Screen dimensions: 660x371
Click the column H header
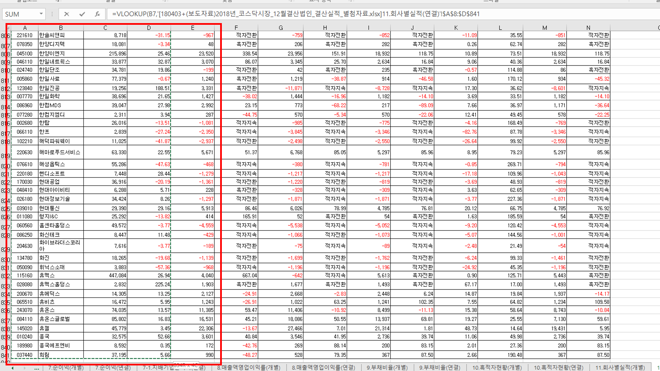click(x=325, y=28)
